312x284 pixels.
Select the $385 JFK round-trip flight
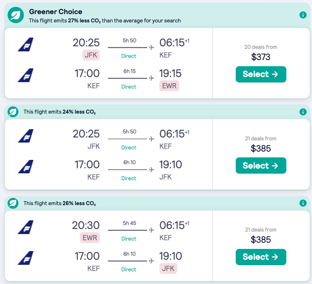click(261, 166)
